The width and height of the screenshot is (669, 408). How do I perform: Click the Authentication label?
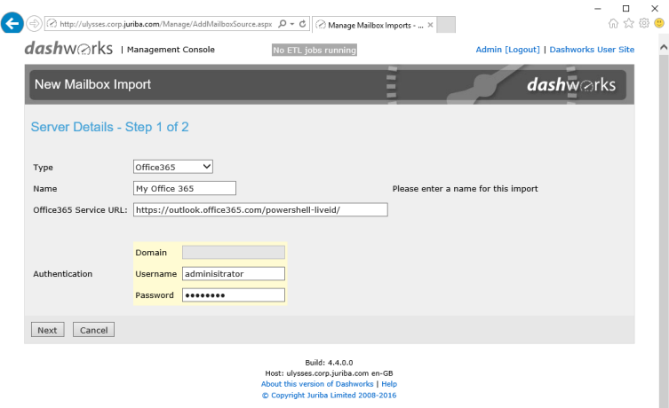tap(63, 274)
